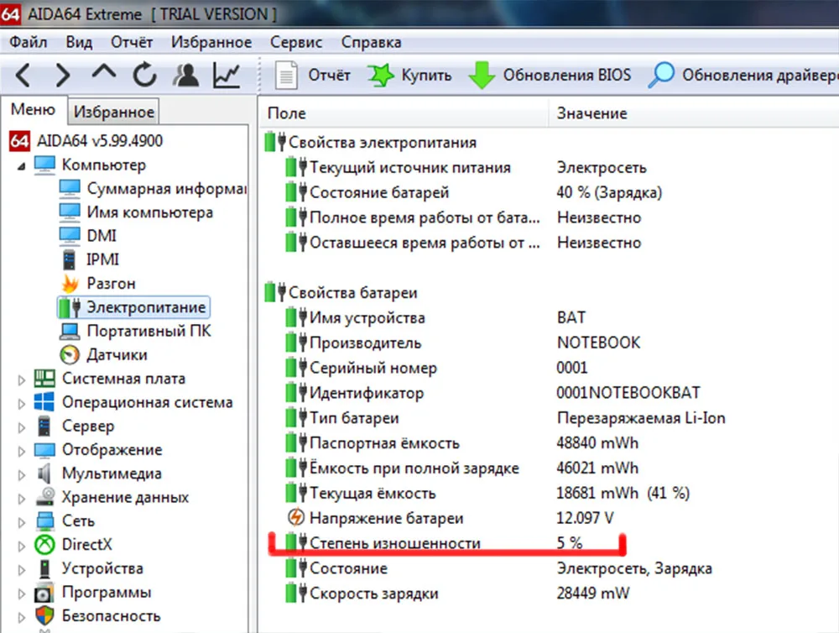Go forward with the right arrow
This screenshot has width=839, height=633.
pyautogui.click(x=63, y=75)
